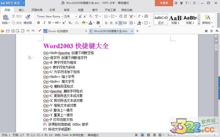Apply the 标题 2 style

tap(190, 20)
